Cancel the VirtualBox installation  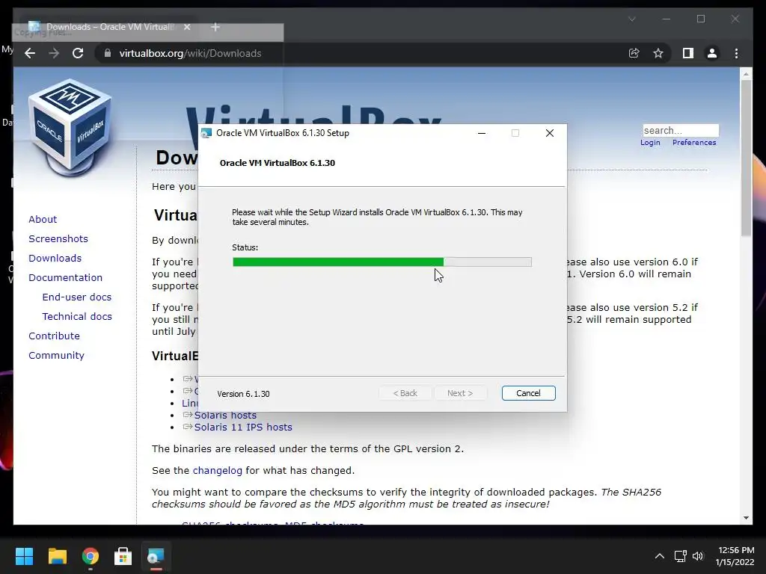529,393
